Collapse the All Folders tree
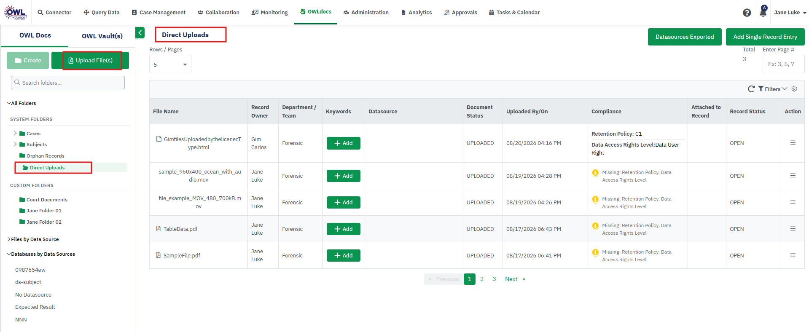Image resolution: width=809 pixels, height=332 pixels. point(9,103)
